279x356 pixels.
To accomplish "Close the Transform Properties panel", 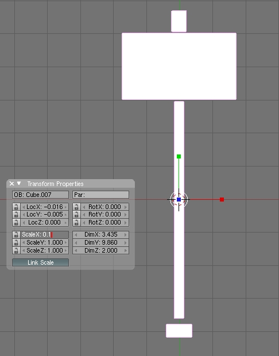I will tap(11, 183).
